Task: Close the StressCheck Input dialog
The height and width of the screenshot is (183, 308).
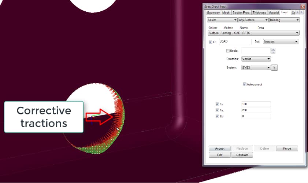Action: tap(303, 7)
